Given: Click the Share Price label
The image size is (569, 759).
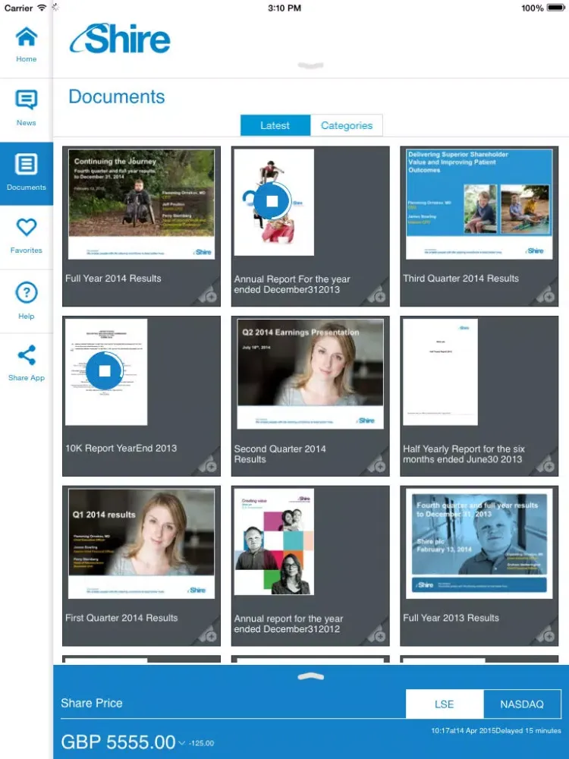Looking at the screenshot, I should click(92, 703).
